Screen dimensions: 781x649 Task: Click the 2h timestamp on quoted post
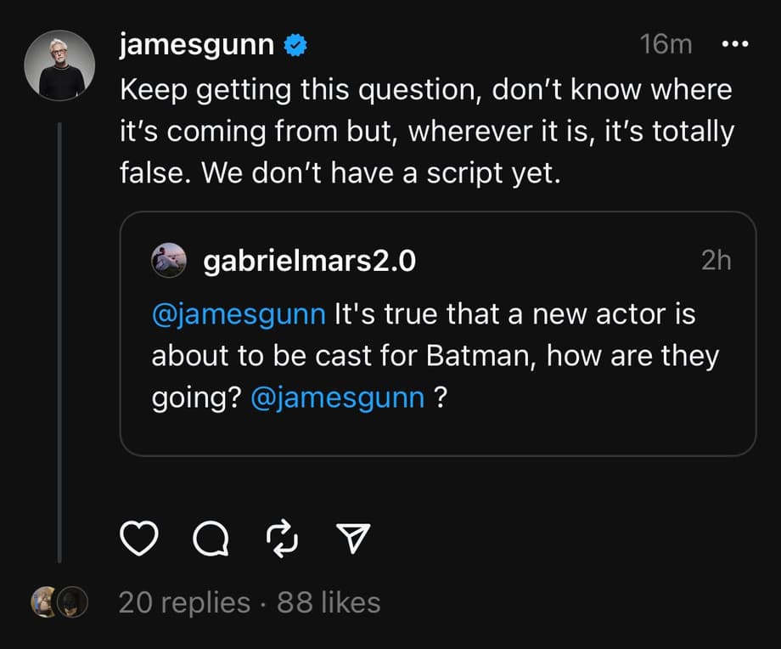(x=716, y=261)
